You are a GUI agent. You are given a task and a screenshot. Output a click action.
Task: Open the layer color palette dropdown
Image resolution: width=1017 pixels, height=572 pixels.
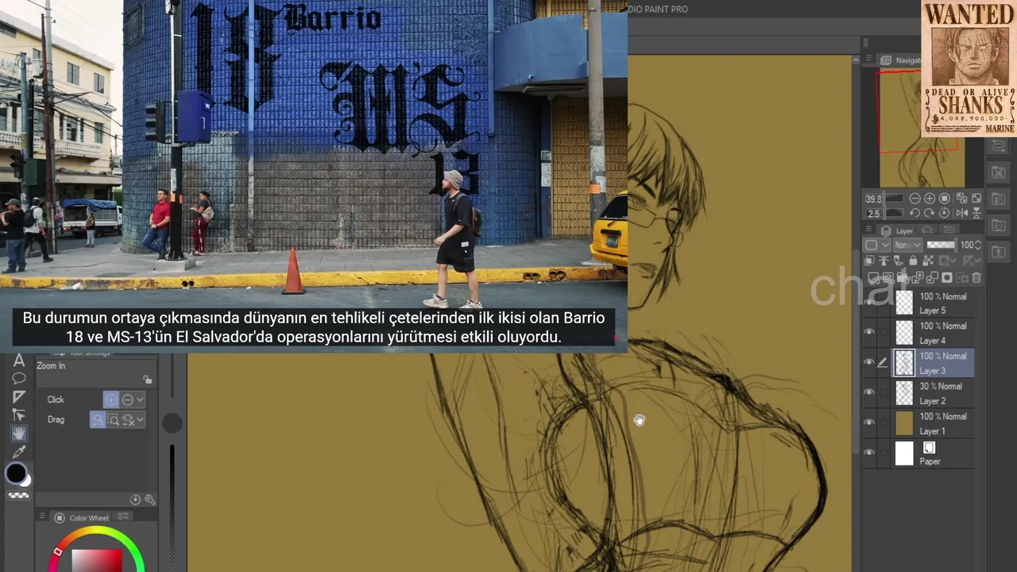[x=876, y=245]
